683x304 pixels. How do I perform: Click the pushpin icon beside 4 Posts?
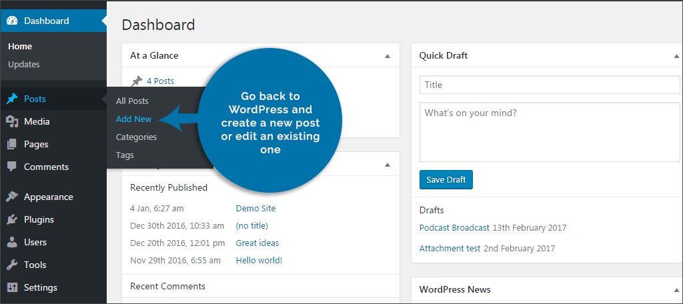[137, 81]
